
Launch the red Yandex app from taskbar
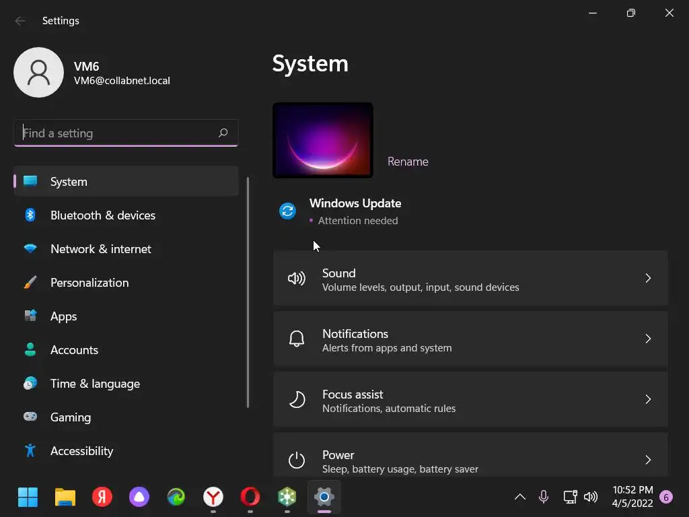pyautogui.click(x=102, y=497)
